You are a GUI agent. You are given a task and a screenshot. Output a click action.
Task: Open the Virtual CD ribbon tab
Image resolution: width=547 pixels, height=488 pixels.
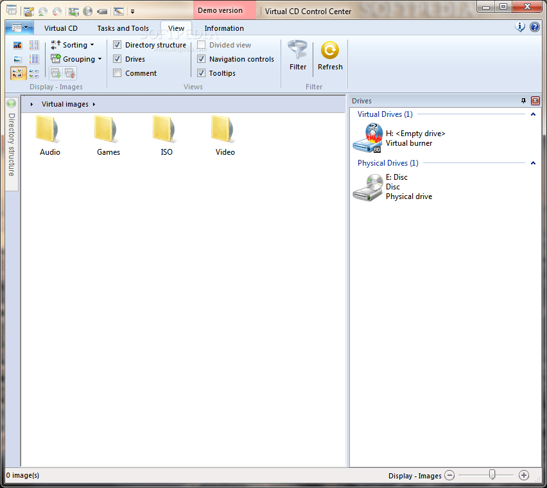coord(61,28)
